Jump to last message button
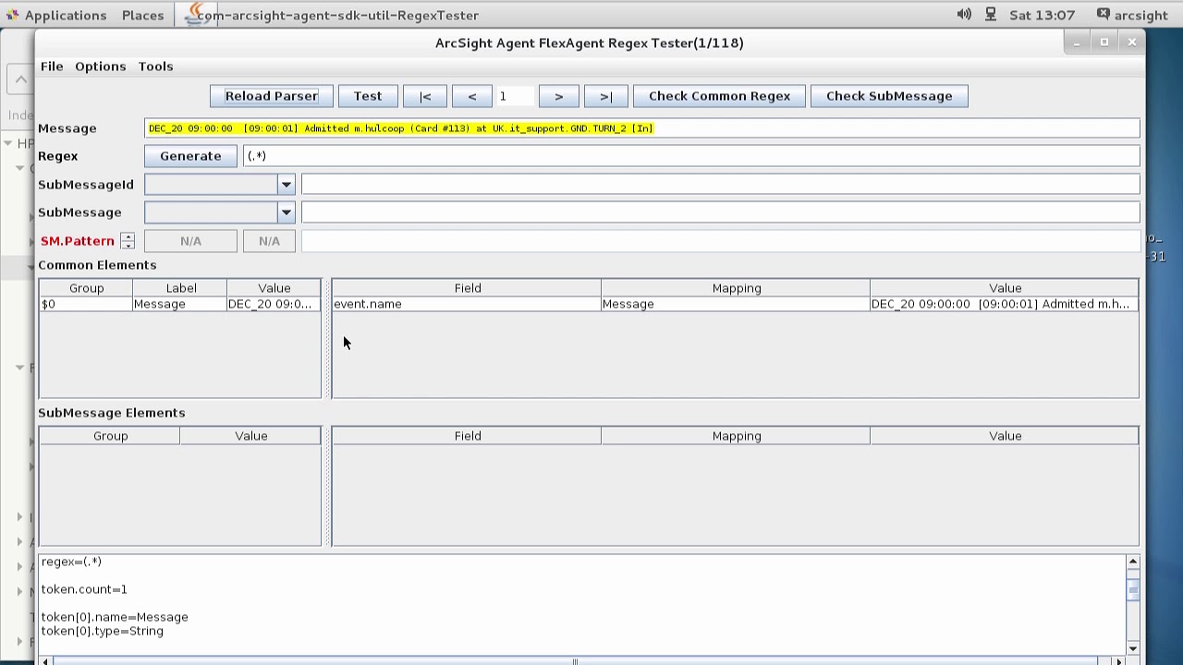The width and height of the screenshot is (1183, 665). pos(605,96)
